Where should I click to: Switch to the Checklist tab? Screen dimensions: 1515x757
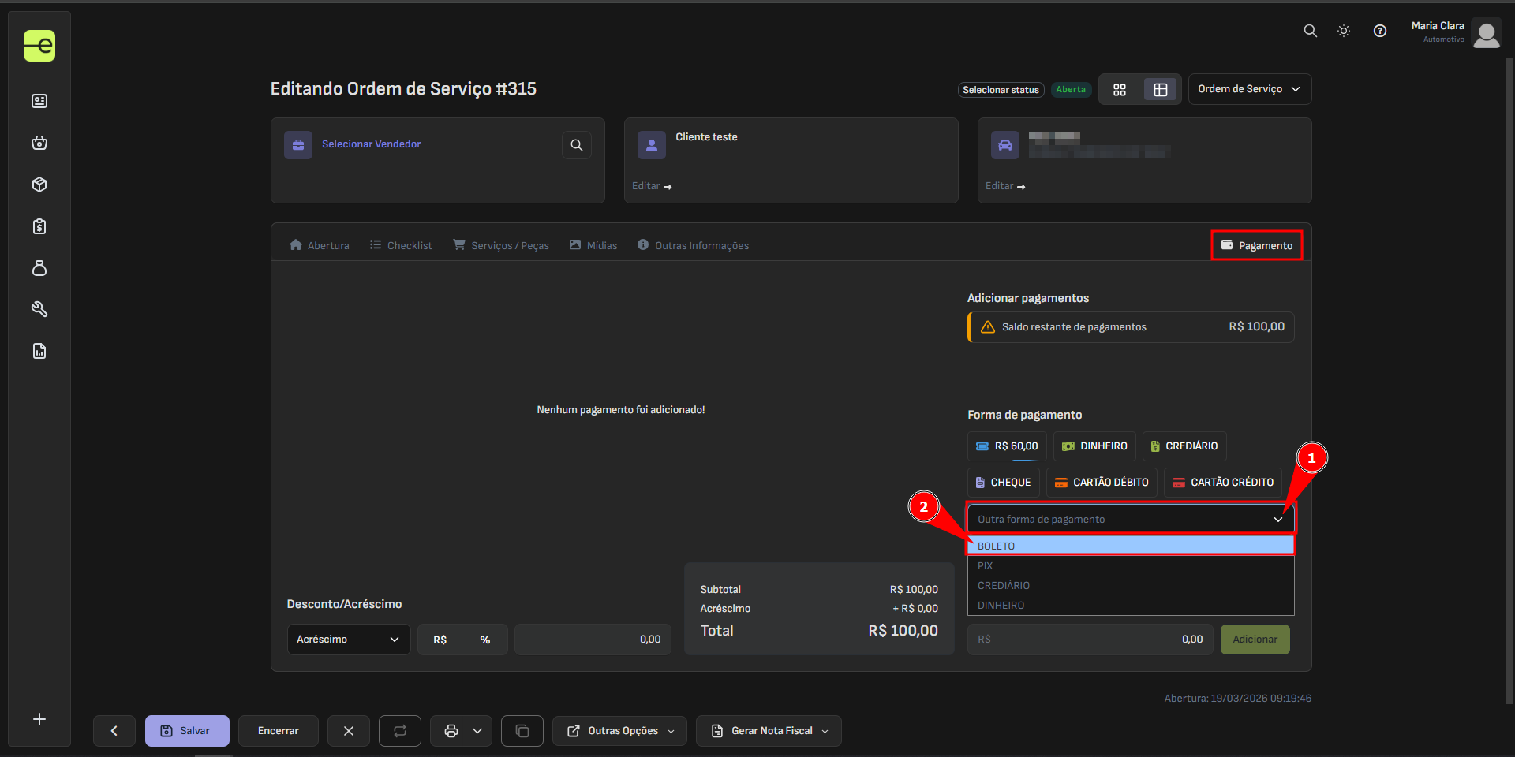[x=401, y=245]
